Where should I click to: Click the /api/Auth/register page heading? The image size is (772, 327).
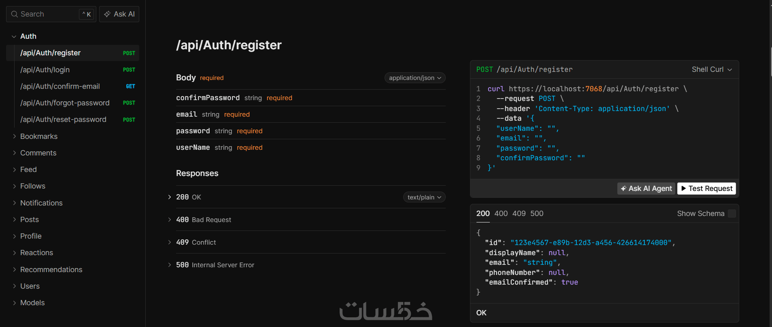click(x=229, y=45)
